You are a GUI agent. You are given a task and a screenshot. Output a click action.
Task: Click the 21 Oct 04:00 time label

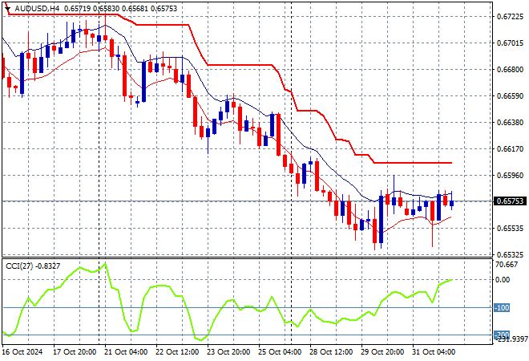coord(126,352)
